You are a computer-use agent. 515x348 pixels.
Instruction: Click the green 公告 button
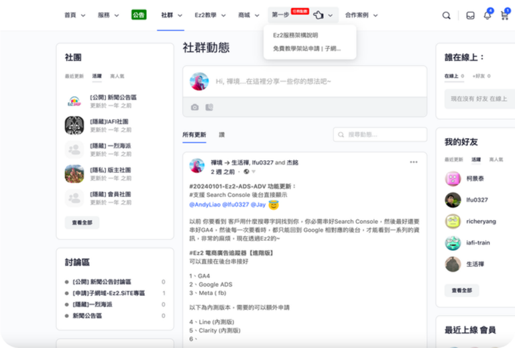pos(139,15)
